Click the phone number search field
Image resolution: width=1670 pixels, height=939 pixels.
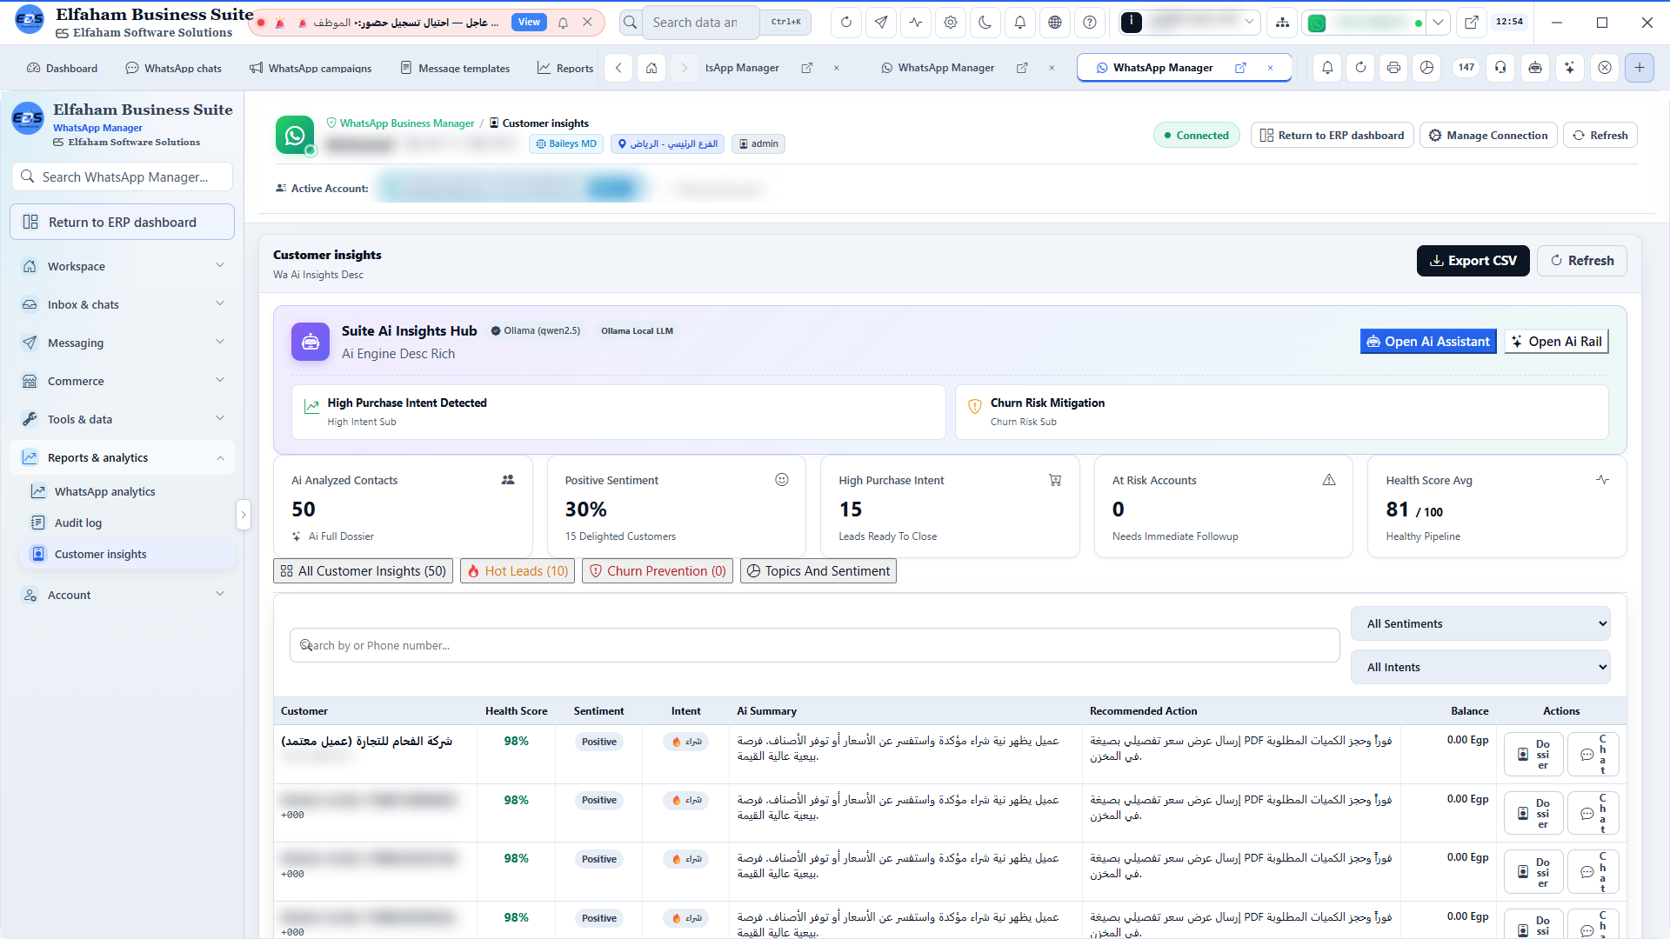(x=814, y=645)
